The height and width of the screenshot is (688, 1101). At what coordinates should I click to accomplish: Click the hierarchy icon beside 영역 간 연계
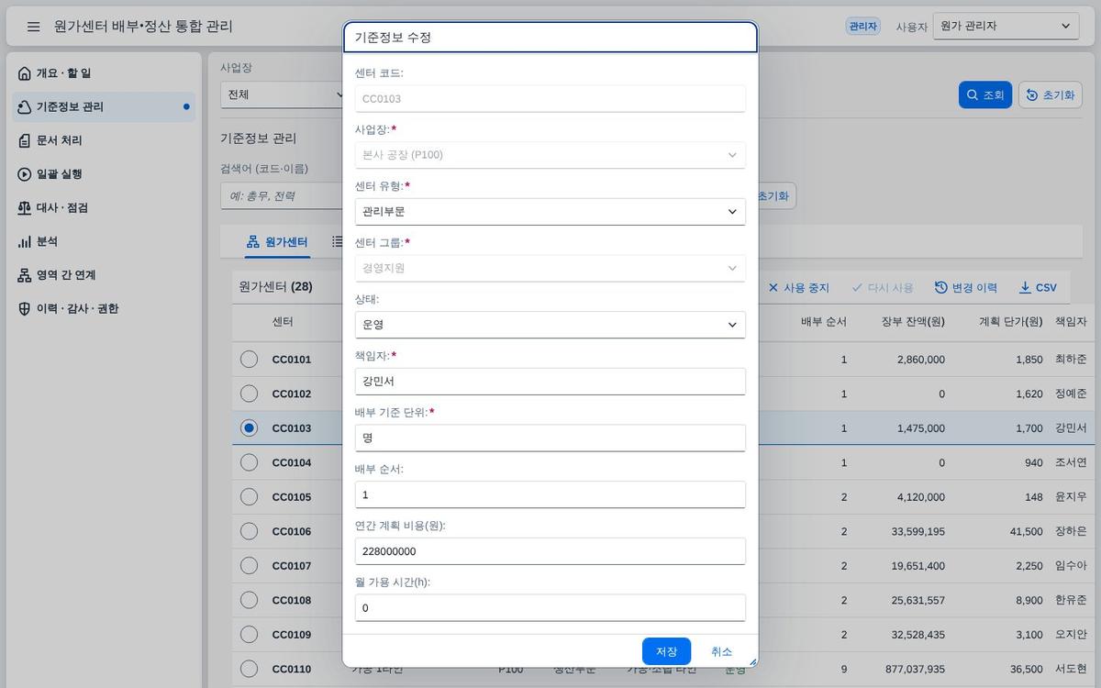click(25, 275)
